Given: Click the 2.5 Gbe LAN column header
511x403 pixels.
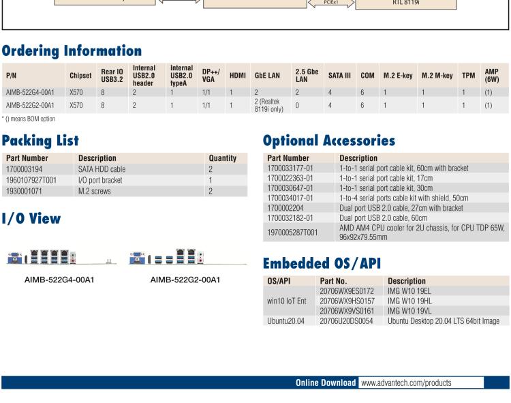Looking at the screenshot, I should [306, 75].
